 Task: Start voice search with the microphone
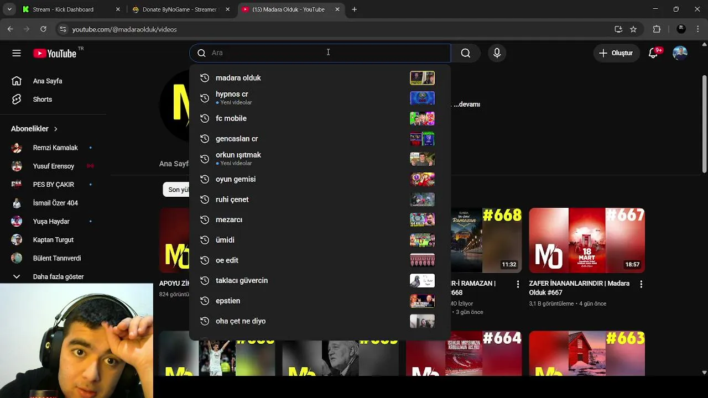pyautogui.click(x=497, y=53)
